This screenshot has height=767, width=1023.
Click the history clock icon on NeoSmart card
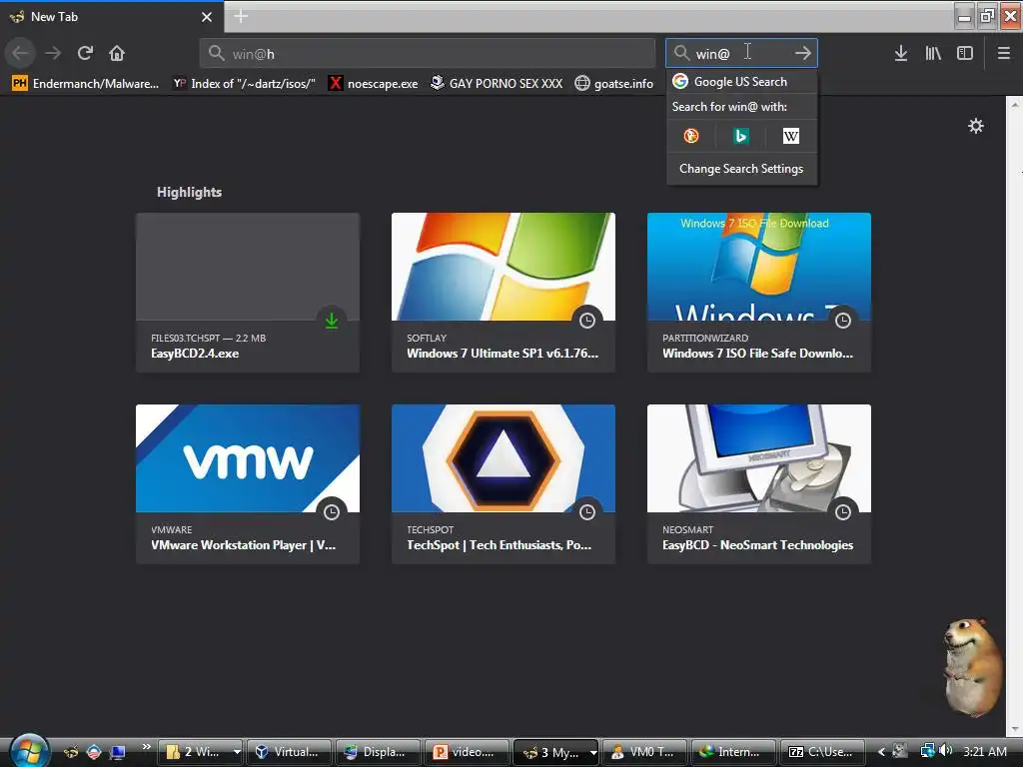[843, 512]
